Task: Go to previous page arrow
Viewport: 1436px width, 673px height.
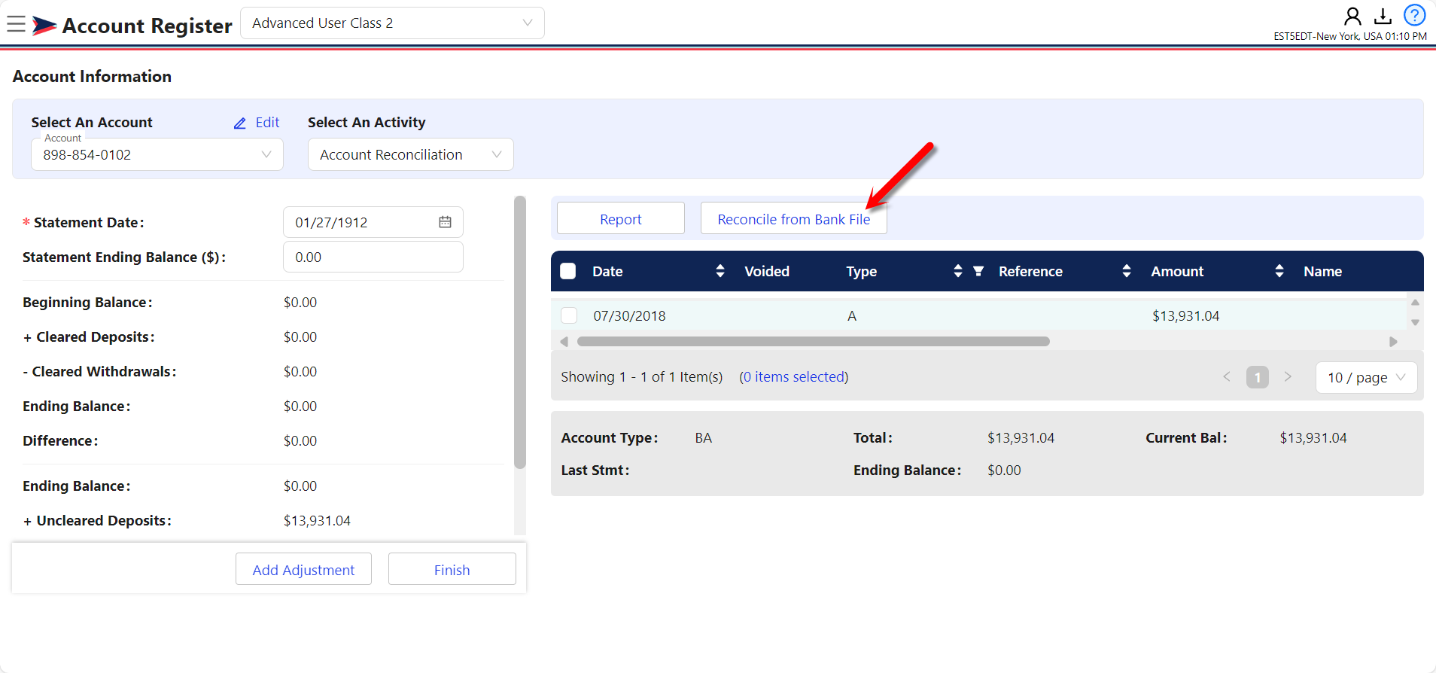Action: (x=1227, y=376)
